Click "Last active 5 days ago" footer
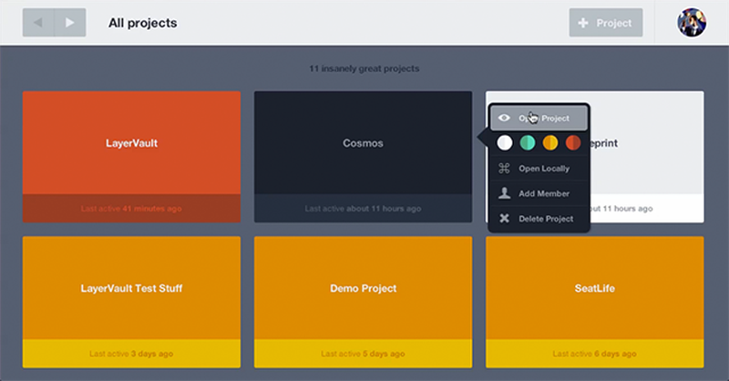 click(363, 354)
